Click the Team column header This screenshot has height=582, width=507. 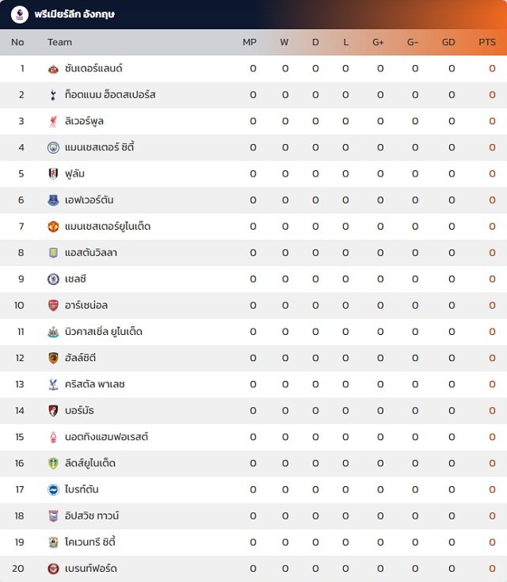(59, 42)
